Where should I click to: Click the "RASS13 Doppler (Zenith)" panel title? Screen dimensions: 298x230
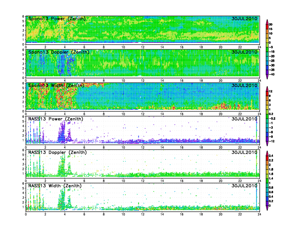click(58, 152)
